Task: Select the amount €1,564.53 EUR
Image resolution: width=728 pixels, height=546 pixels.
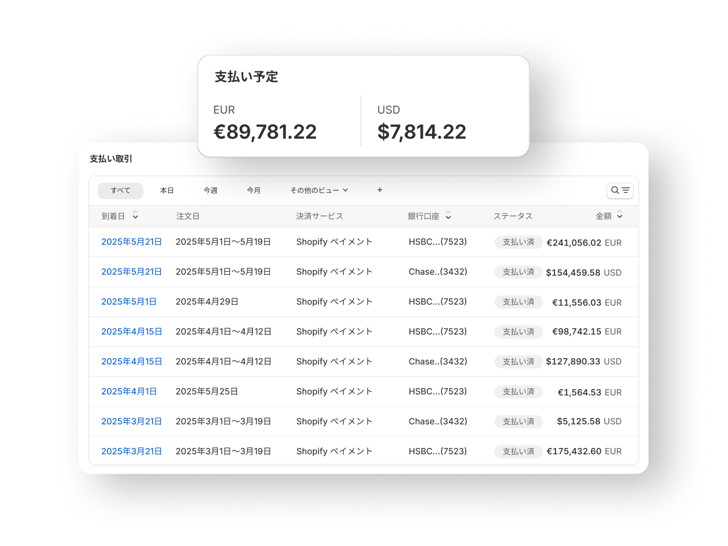Action: click(x=590, y=392)
